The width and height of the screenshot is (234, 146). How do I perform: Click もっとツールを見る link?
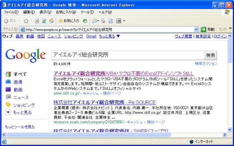pyautogui.click(x=20, y=127)
